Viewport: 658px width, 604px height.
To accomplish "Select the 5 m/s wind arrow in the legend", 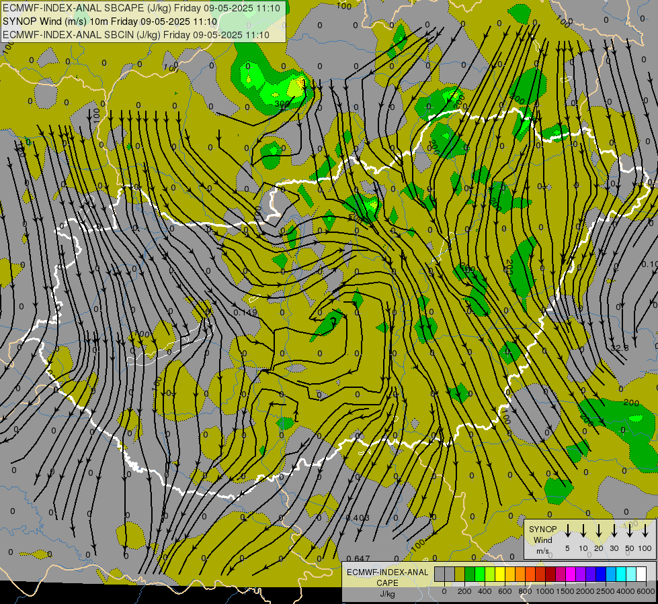I will coord(567,530).
